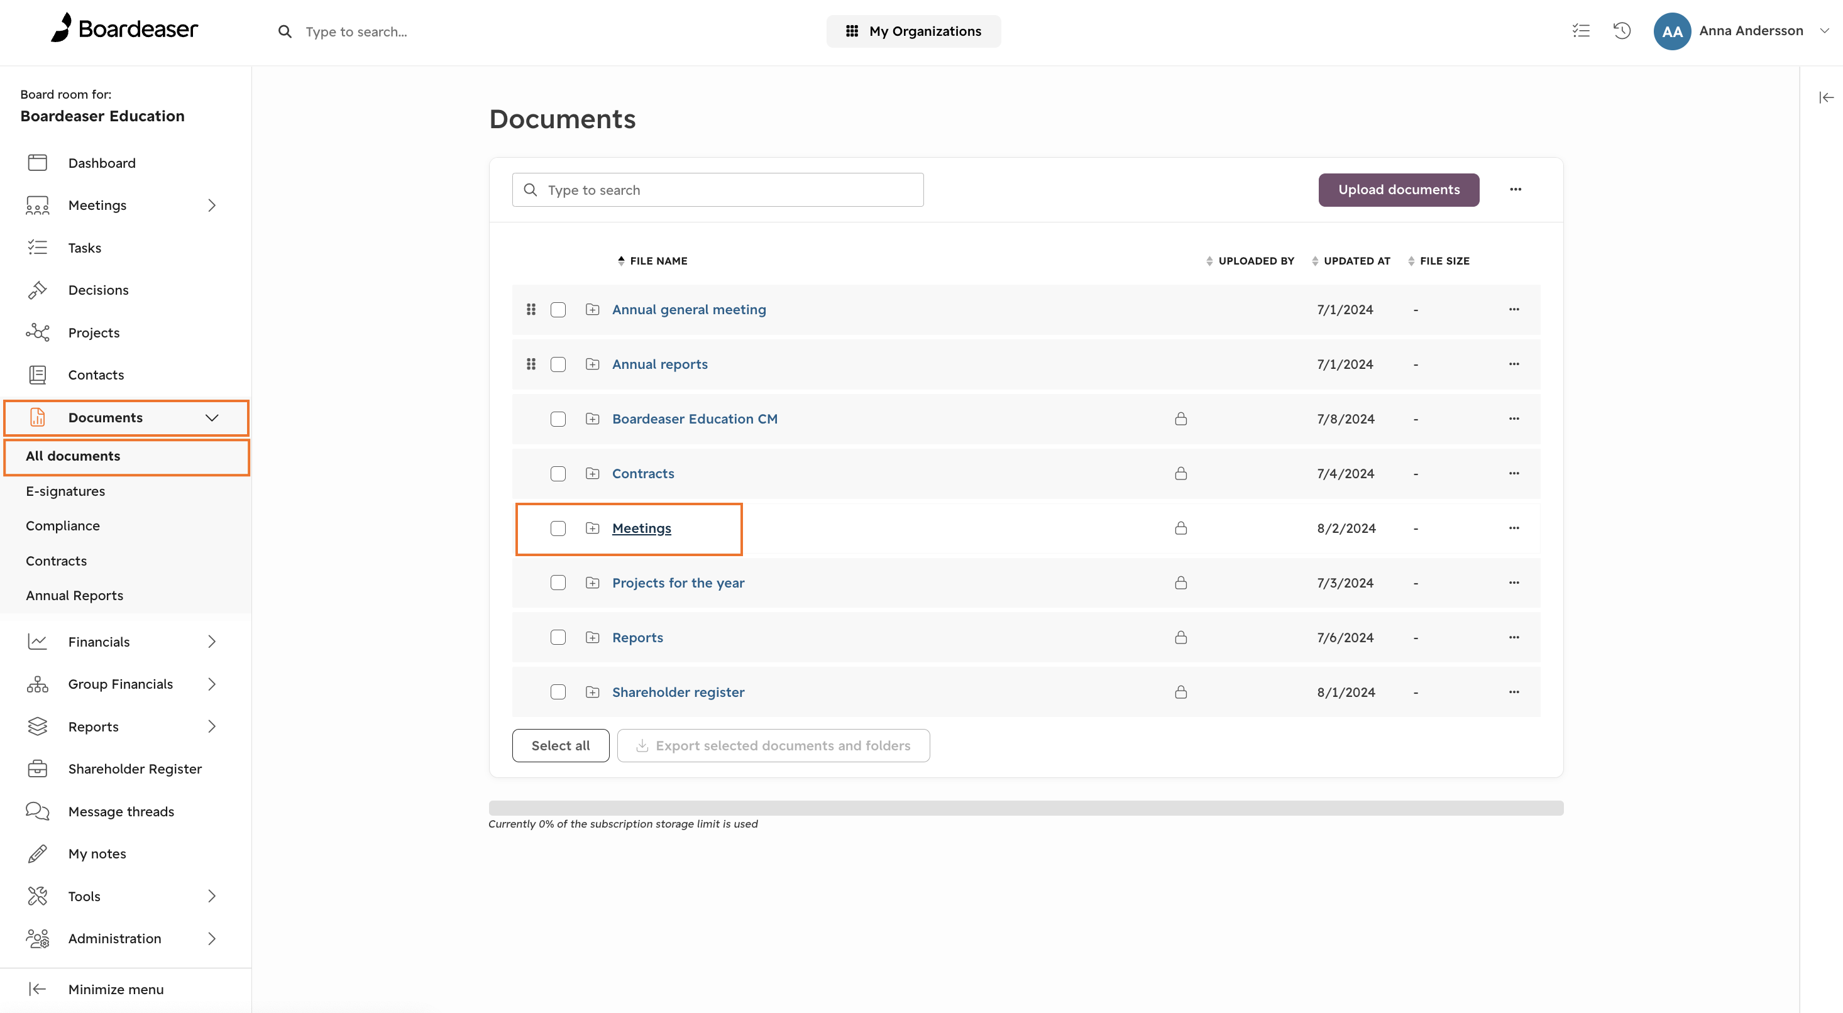Open the Meetings folder link
The height and width of the screenshot is (1013, 1843).
[x=641, y=528]
